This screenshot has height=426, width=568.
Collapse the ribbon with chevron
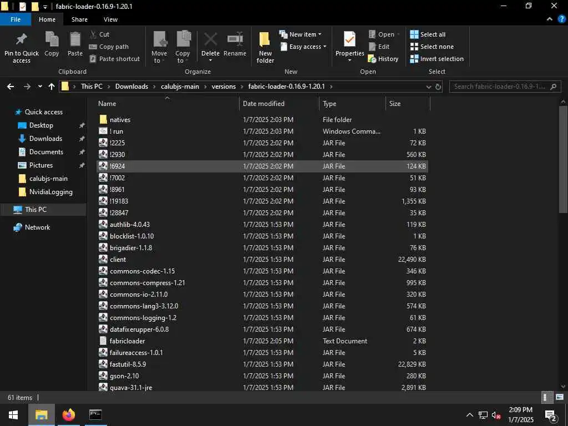coord(550,19)
